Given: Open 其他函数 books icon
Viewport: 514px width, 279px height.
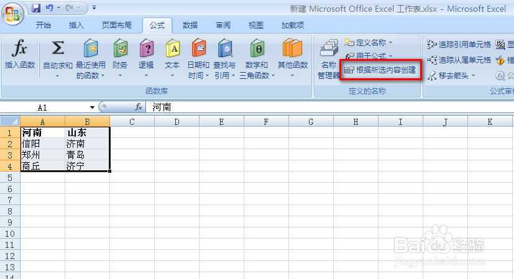Looking at the screenshot, I should pyautogui.click(x=292, y=48).
